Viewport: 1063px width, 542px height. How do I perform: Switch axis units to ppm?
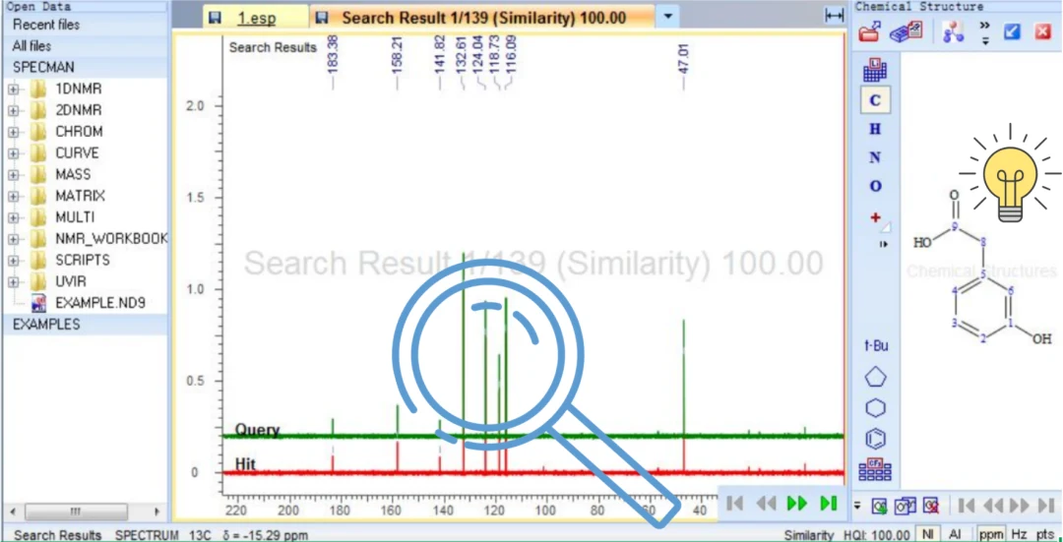click(990, 534)
